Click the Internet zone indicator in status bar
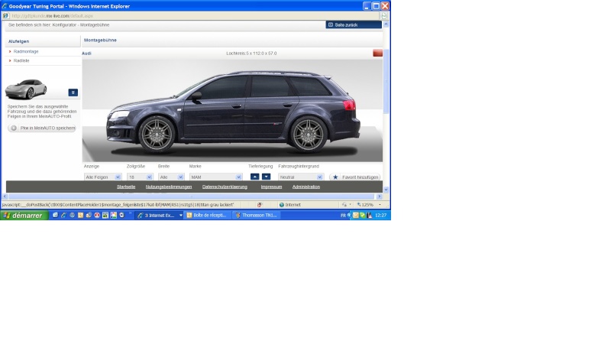The image size is (611, 344). tap(290, 205)
